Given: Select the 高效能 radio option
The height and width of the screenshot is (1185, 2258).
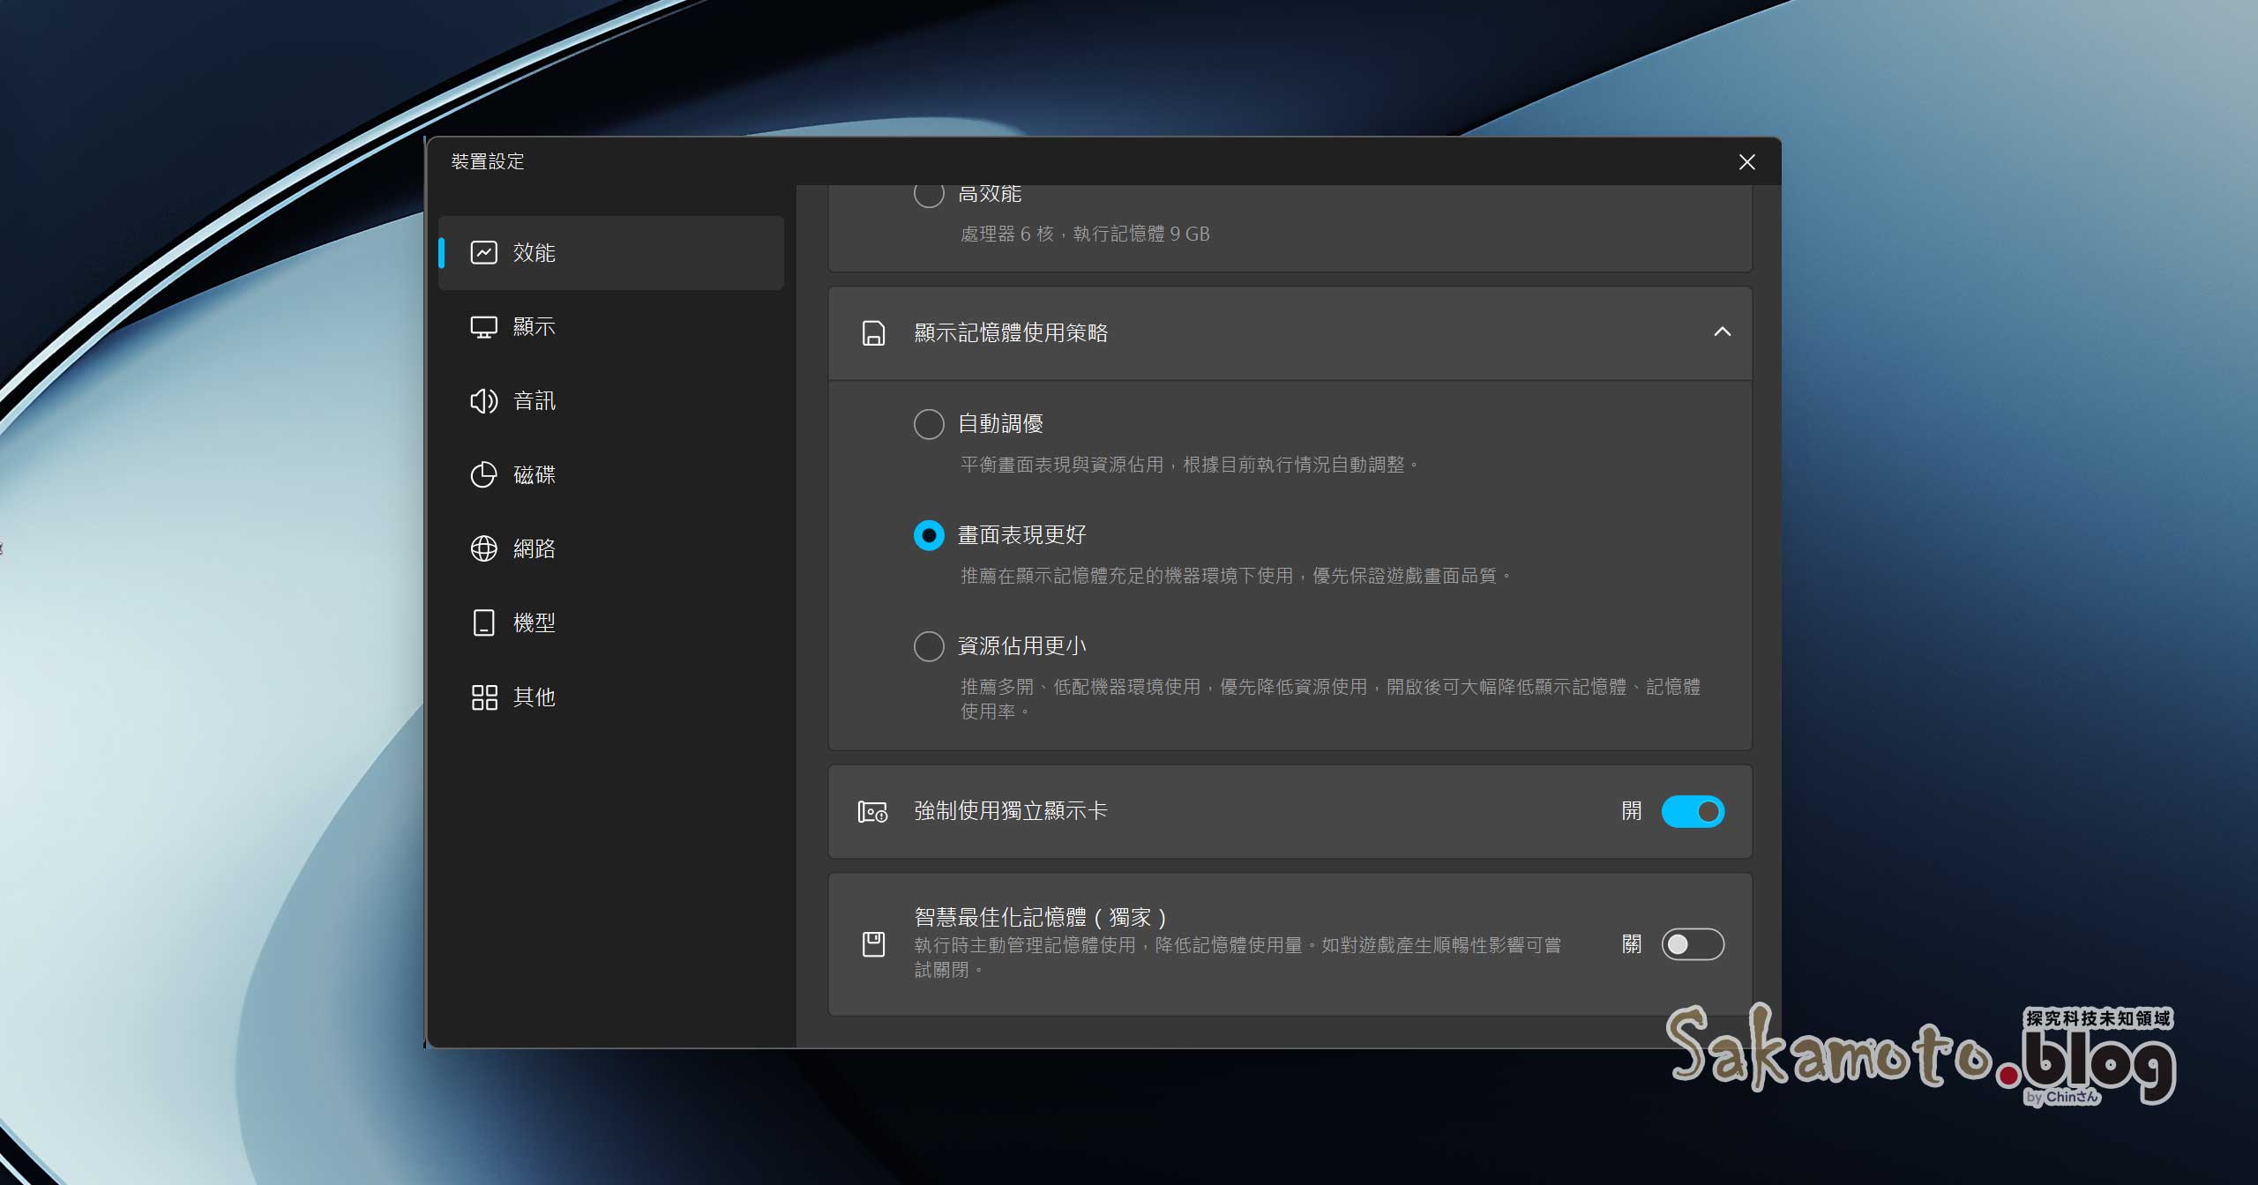Looking at the screenshot, I should [x=929, y=193].
